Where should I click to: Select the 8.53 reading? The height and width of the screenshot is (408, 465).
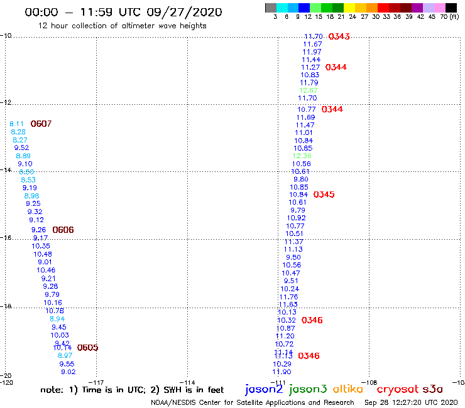(x=28, y=180)
